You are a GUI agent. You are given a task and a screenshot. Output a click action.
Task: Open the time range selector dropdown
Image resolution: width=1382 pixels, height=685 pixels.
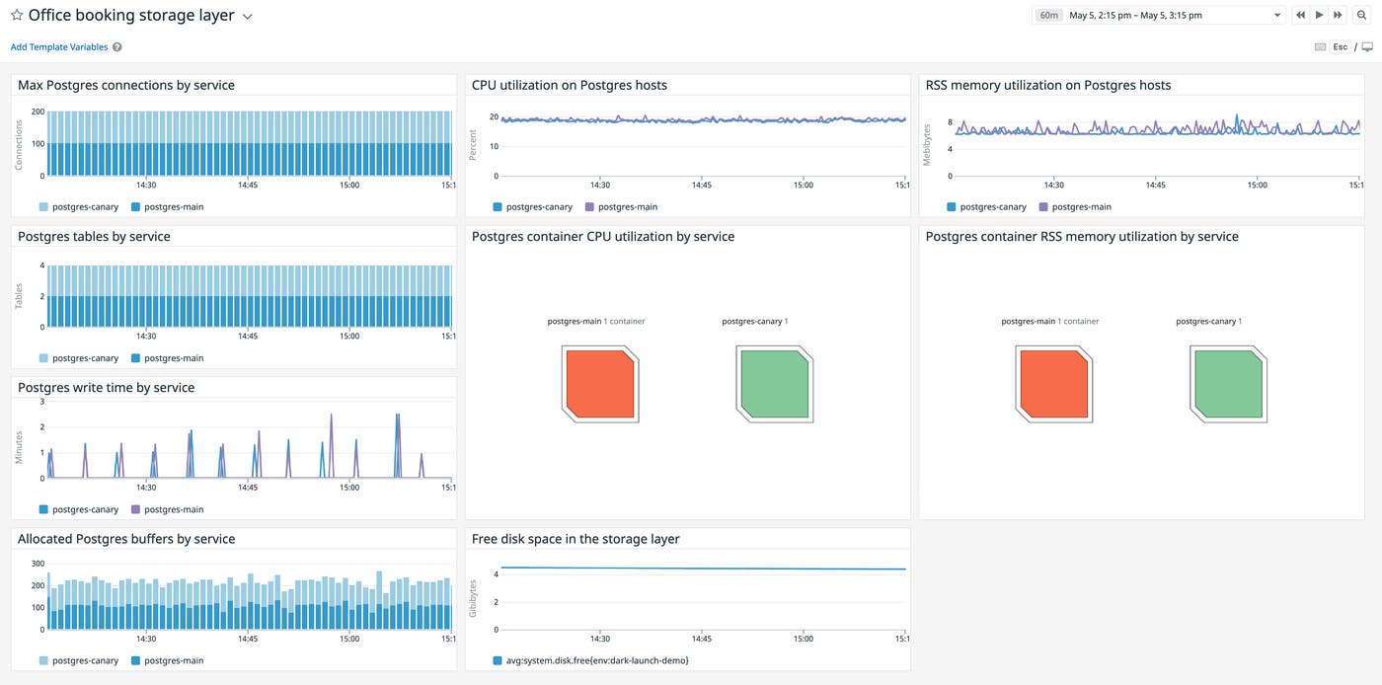(x=1159, y=15)
